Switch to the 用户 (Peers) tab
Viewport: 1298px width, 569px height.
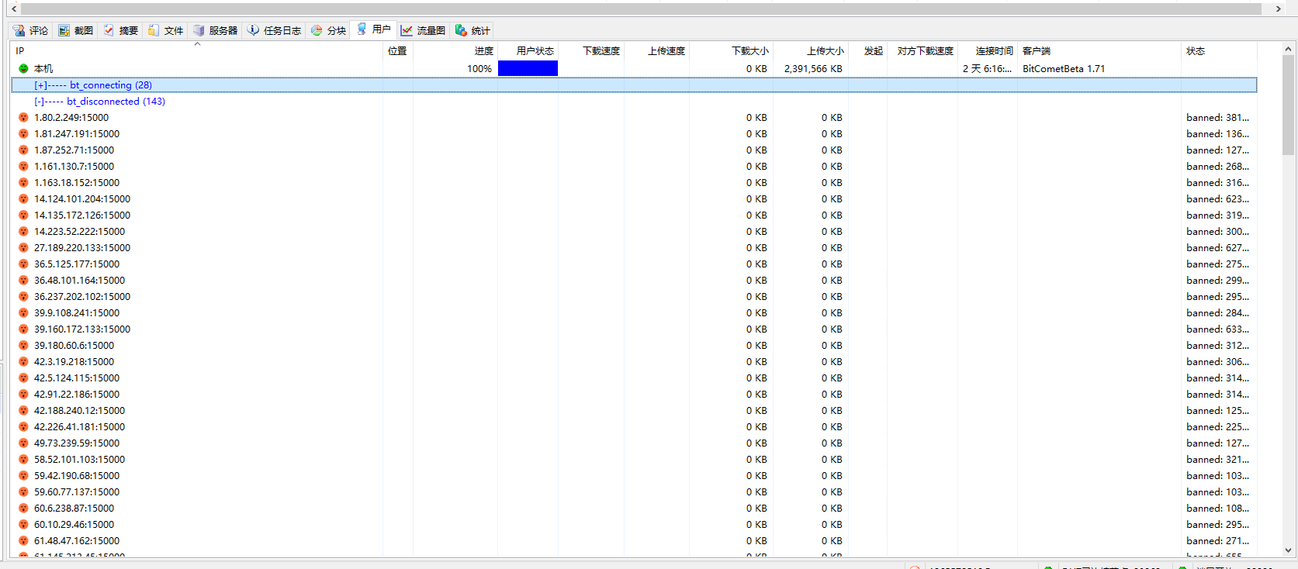coord(373,29)
